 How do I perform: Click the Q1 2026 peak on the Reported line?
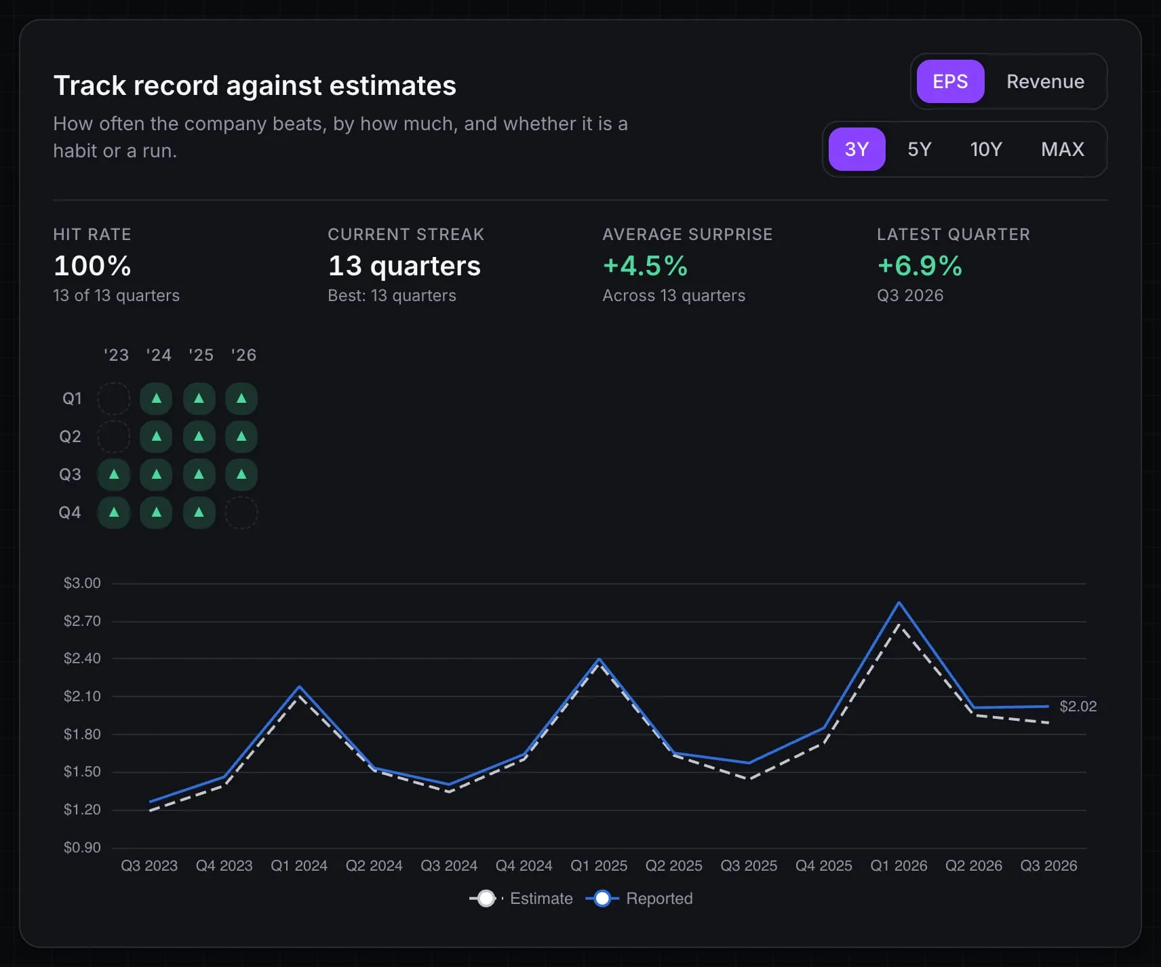click(x=899, y=602)
